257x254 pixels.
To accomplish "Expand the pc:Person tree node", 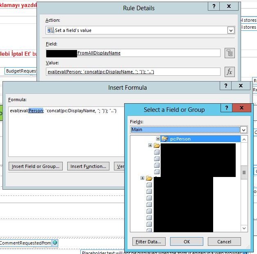I will (x=158, y=139).
